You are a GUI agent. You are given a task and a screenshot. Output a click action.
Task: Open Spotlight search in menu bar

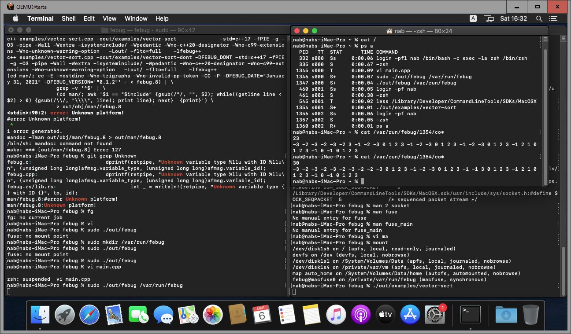coord(539,18)
